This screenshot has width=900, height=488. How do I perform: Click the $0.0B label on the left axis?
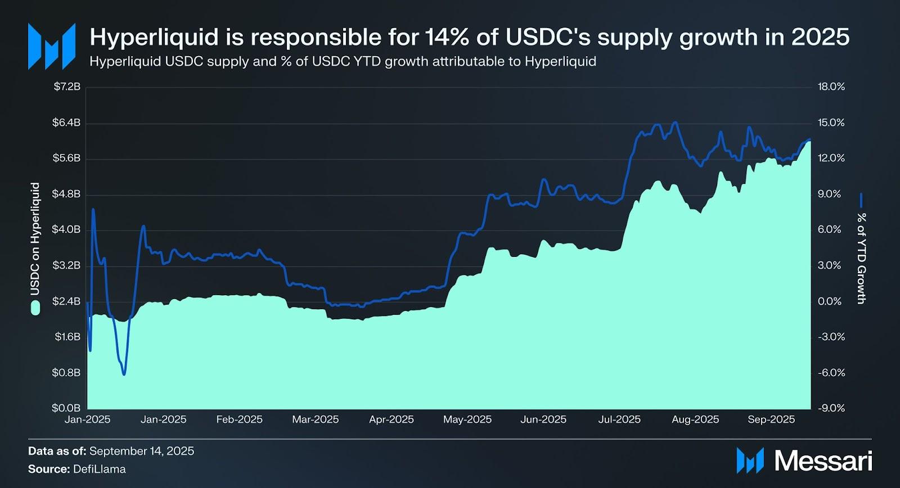pyautogui.click(x=67, y=408)
